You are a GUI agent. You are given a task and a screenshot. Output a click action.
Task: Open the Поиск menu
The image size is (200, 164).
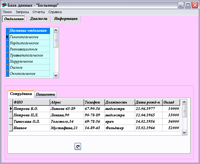[7, 12]
